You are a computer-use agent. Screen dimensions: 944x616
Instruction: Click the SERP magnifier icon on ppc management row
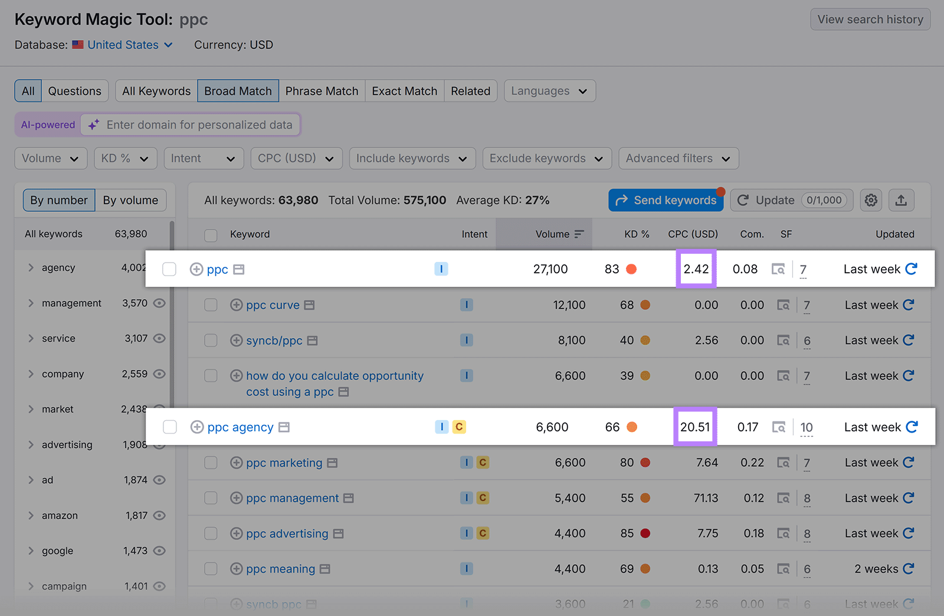[x=783, y=497]
